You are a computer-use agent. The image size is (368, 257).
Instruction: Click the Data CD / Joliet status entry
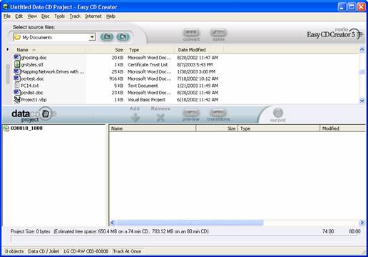[x=44, y=251]
